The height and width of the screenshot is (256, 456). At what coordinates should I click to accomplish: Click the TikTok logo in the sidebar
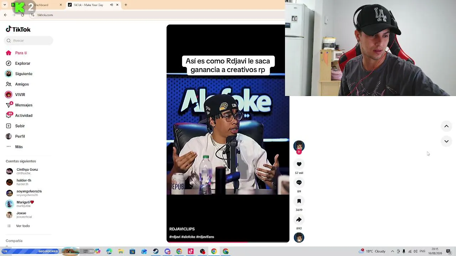click(18, 30)
